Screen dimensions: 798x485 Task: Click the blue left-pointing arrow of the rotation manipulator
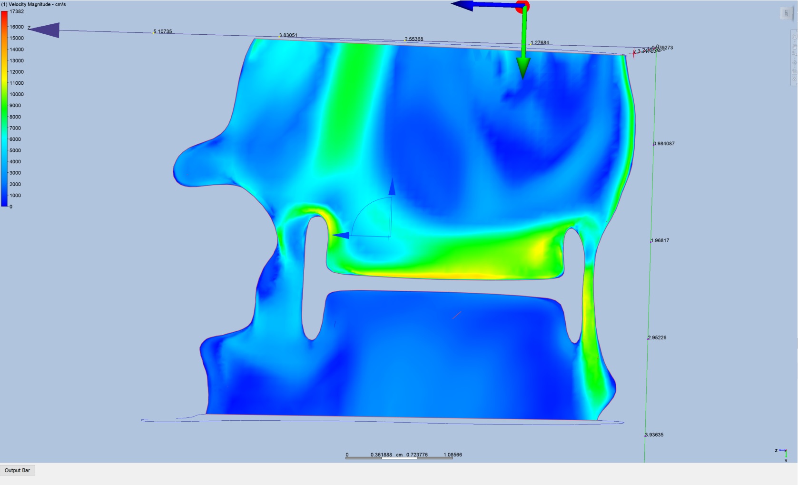[341, 235]
